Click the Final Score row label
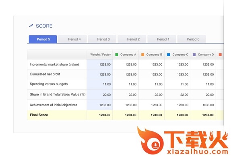Screen dimensions: 231x156 [x=39, y=115]
